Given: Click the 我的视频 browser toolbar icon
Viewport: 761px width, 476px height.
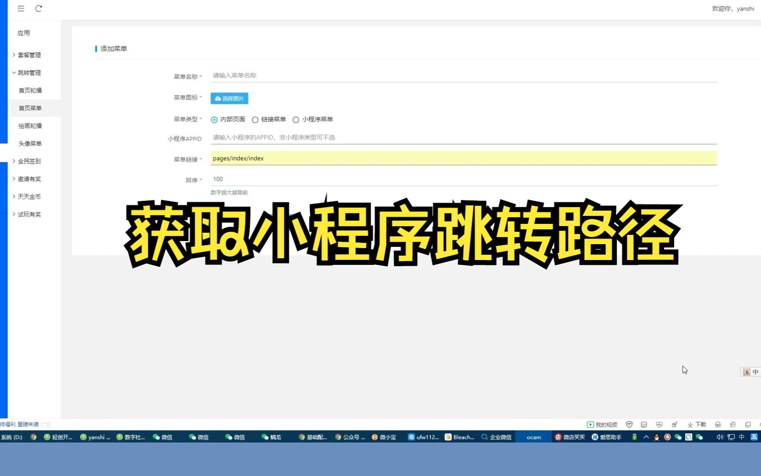Looking at the screenshot, I should [x=602, y=424].
